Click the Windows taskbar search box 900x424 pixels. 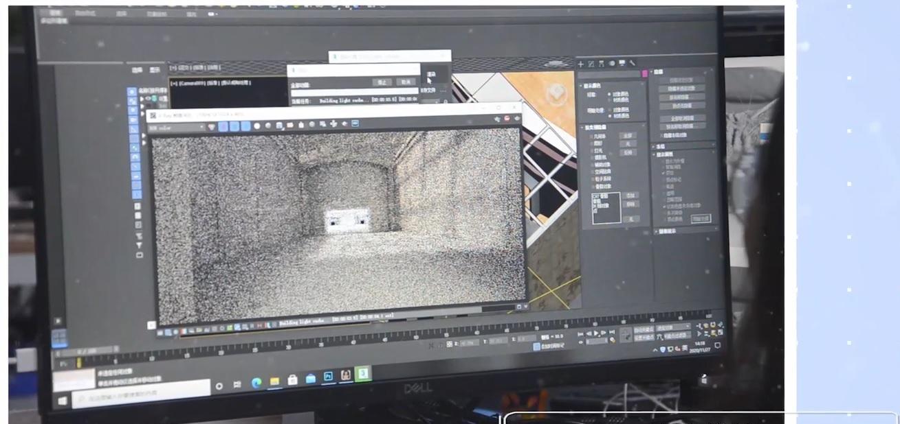tap(140, 393)
